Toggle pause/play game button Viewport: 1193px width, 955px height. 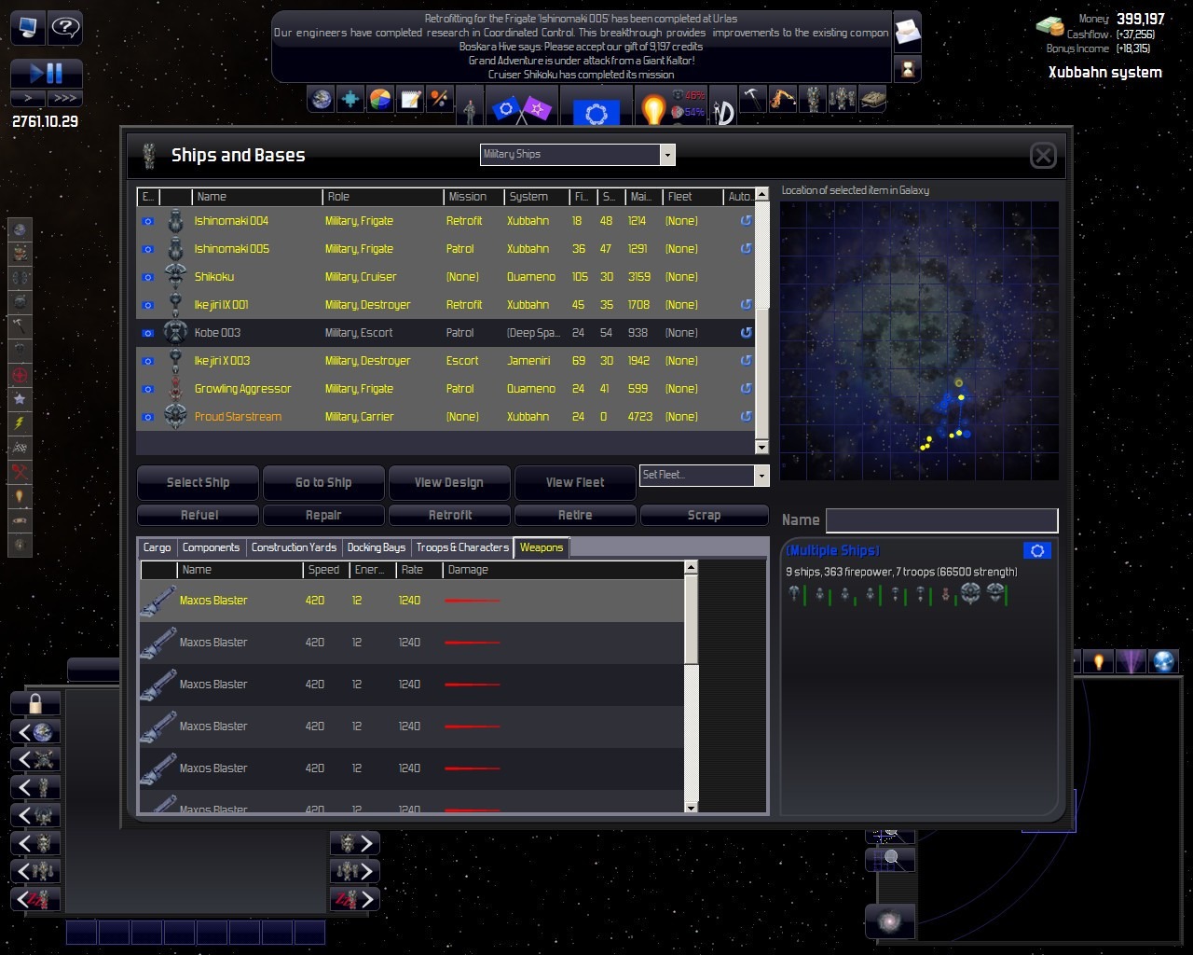point(47,73)
